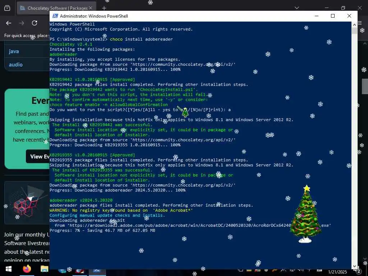
Task: Launch Firefox from the taskbar
Action: 27,269
